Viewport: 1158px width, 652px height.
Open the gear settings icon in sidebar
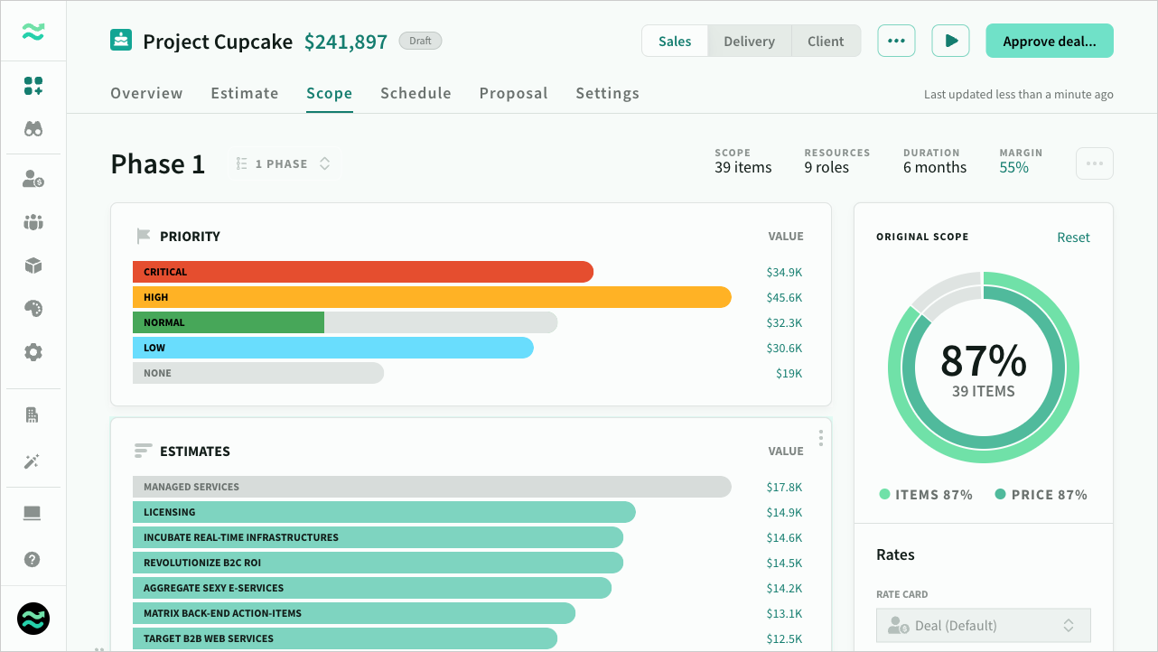click(33, 352)
